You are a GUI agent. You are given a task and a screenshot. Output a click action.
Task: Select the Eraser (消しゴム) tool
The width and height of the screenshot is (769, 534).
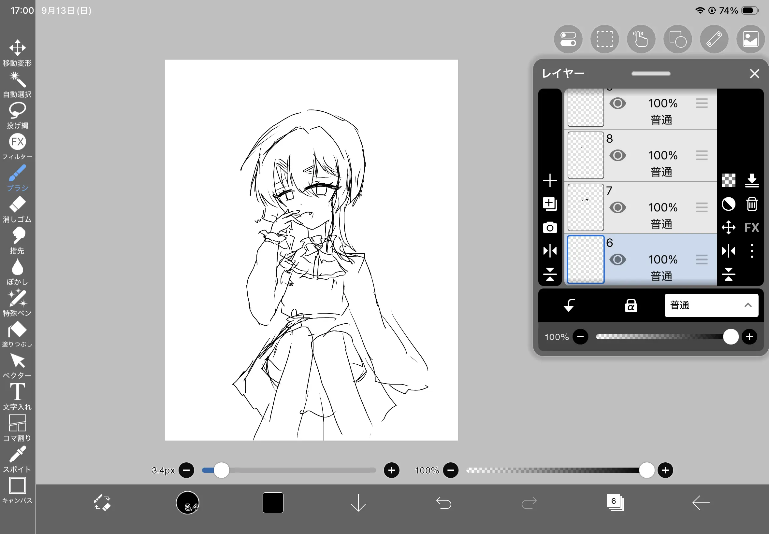pos(17,209)
